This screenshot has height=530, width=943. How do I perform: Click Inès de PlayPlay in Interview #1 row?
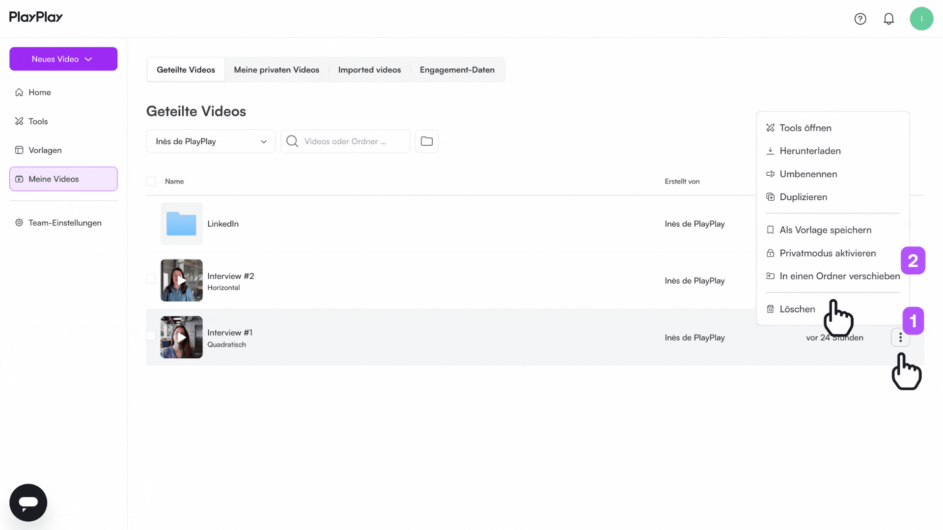pyautogui.click(x=694, y=338)
